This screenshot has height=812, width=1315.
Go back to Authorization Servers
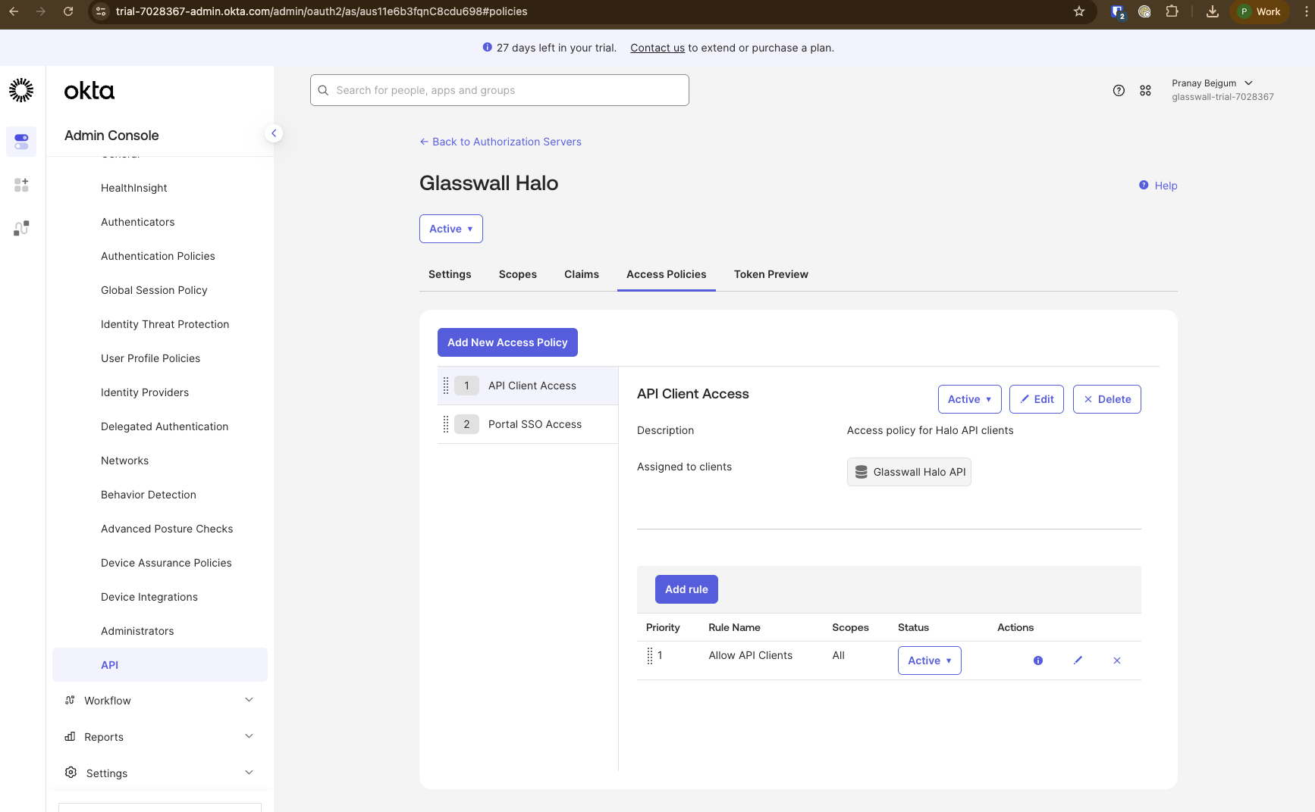click(501, 142)
